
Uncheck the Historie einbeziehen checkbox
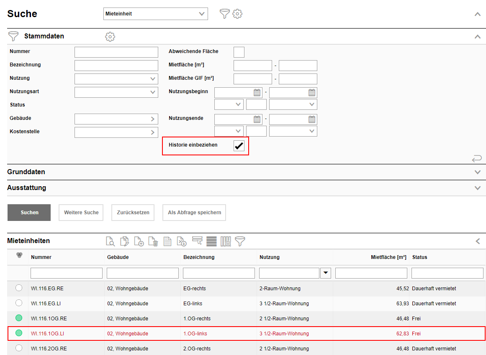(239, 146)
